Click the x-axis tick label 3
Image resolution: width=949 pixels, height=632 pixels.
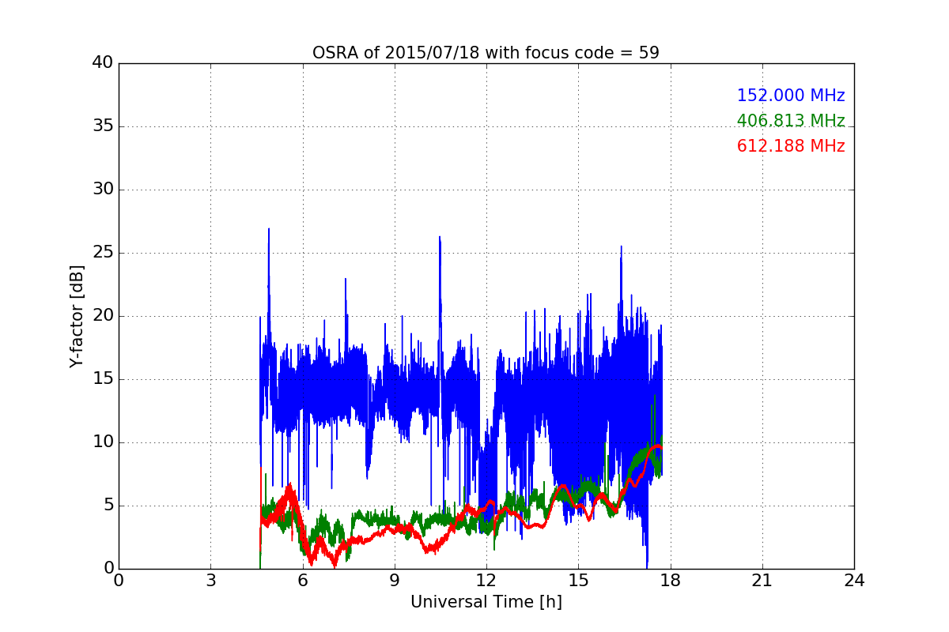210,581
